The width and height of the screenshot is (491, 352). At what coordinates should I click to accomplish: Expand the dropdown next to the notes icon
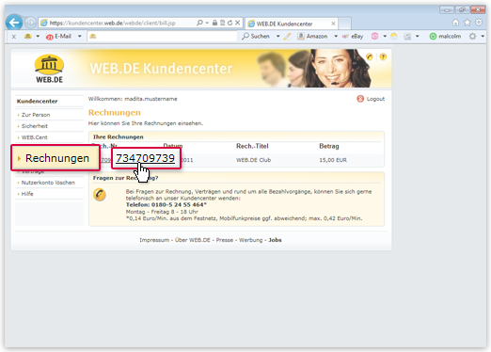coord(418,36)
